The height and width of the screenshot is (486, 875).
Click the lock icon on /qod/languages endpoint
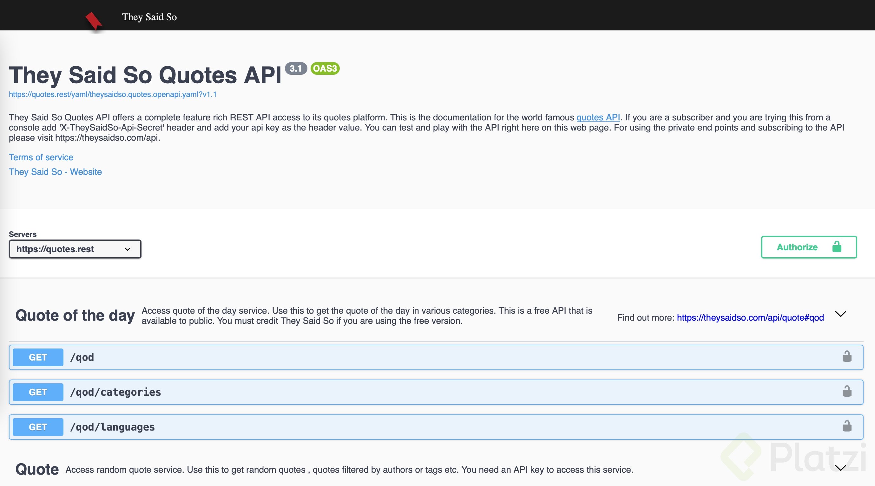click(x=847, y=427)
